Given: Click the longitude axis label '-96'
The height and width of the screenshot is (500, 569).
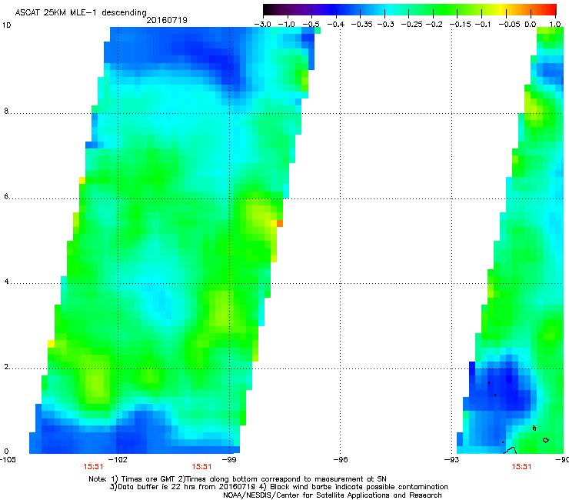Looking at the screenshot, I should [x=341, y=460].
